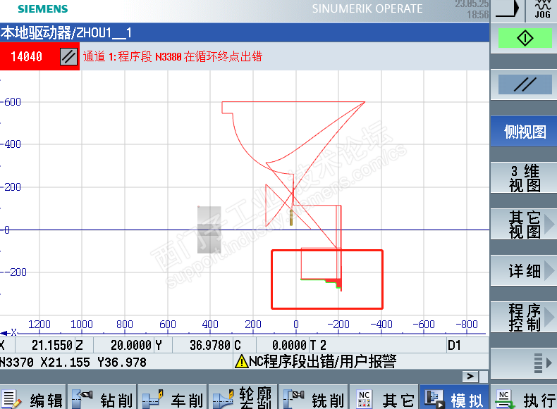This screenshot has height=409, width=557.
Task: Open 详细 details submenu
Action: [x=525, y=271]
